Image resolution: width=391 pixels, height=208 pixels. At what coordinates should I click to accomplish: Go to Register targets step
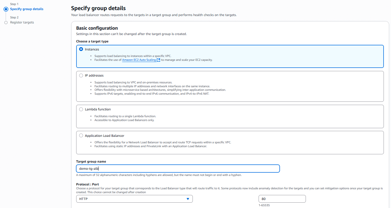[x=22, y=23]
